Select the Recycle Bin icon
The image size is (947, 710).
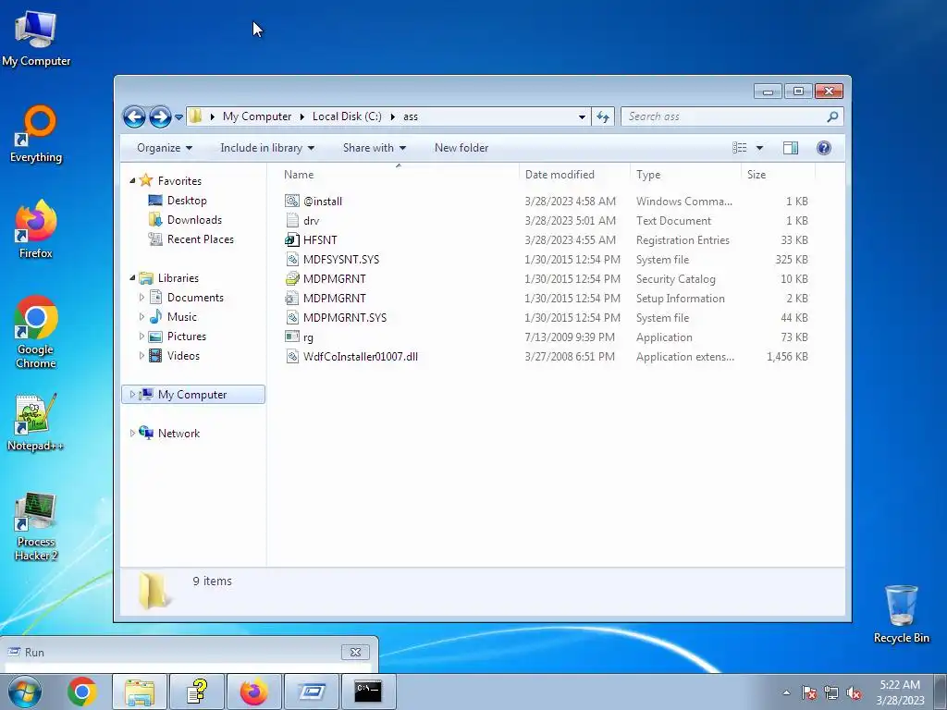901,614
